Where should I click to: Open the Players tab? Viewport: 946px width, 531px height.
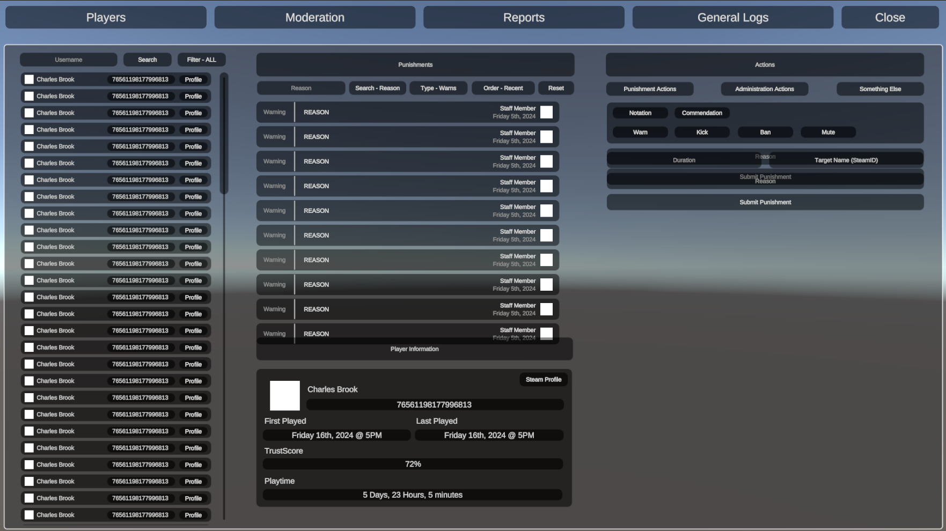click(106, 17)
